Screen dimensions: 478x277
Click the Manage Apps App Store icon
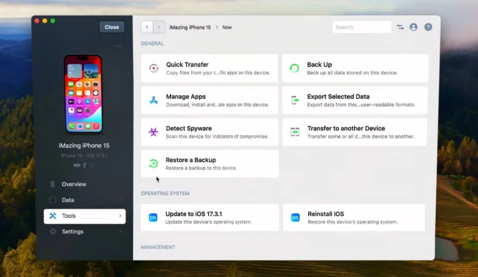(153, 100)
